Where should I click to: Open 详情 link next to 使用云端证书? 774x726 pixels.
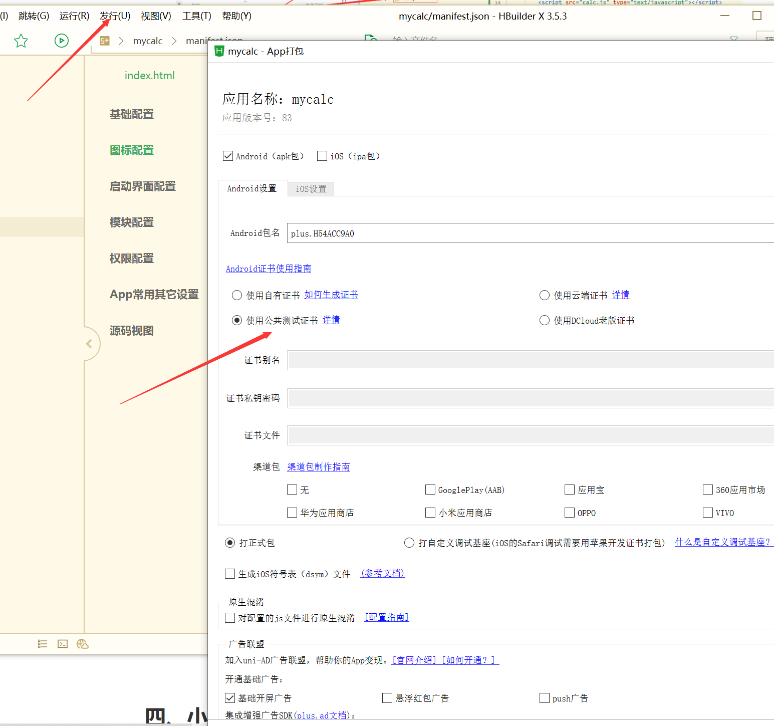click(621, 295)
